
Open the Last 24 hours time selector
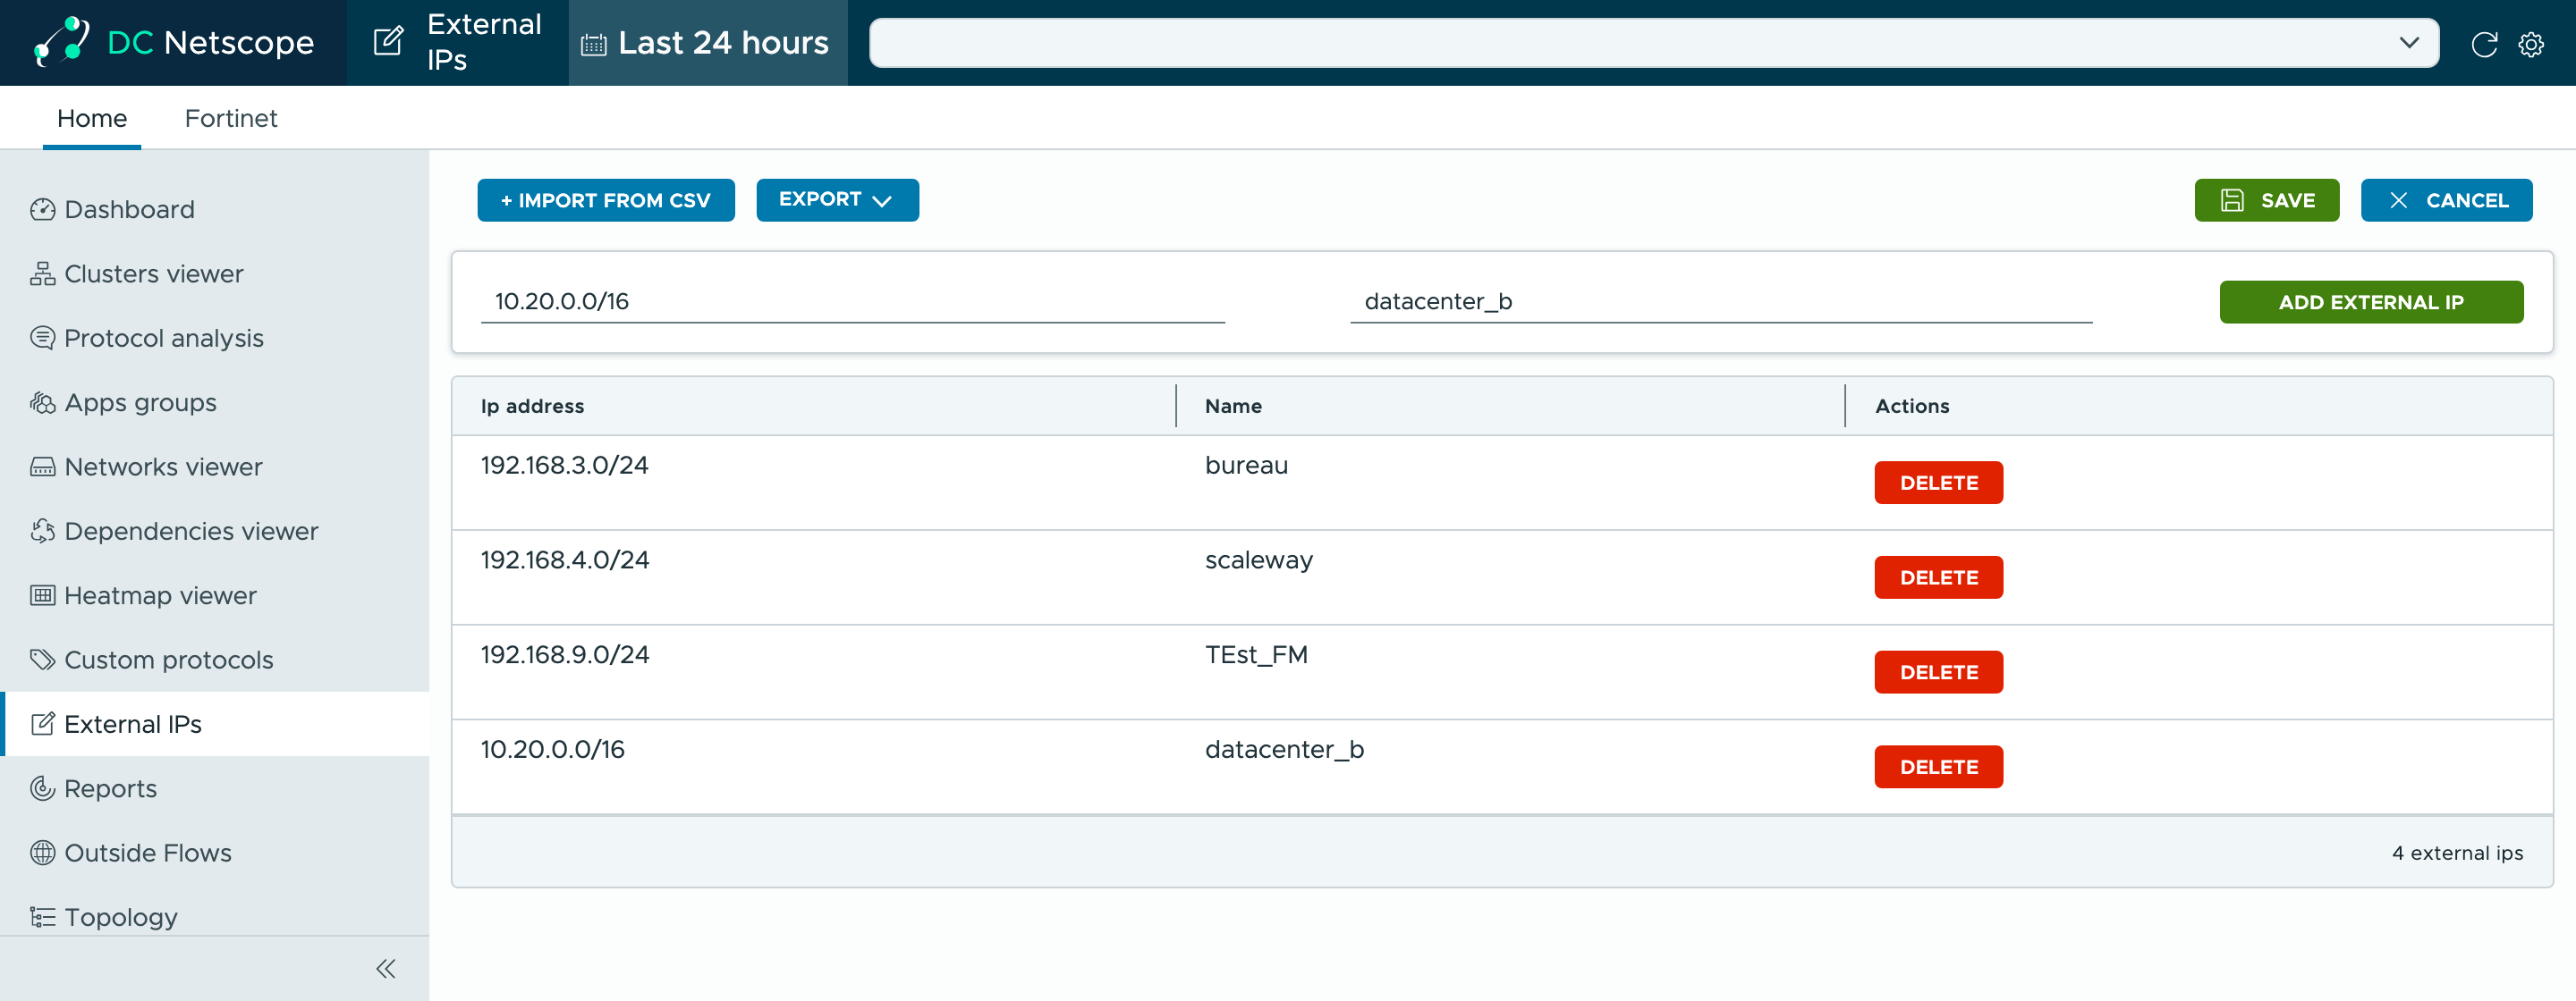point(708,43)
